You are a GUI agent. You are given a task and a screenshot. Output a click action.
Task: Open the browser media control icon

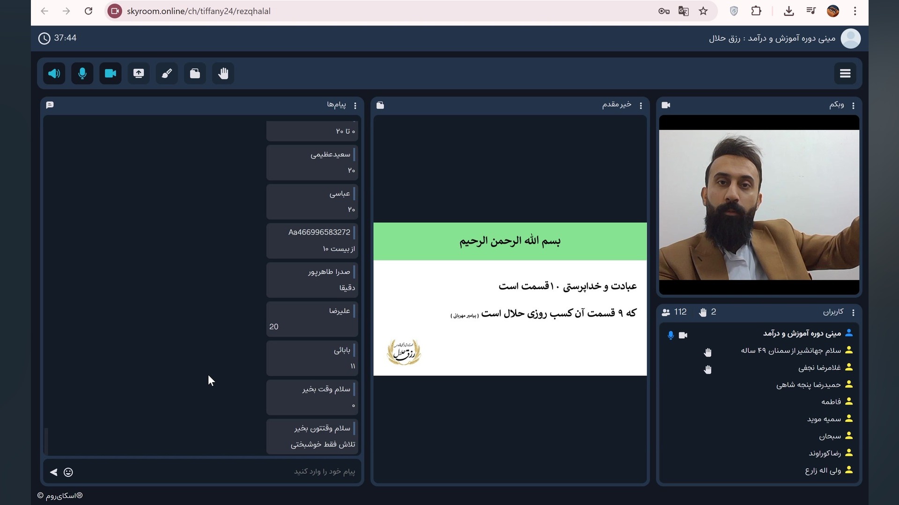click(x=811, y=11)
